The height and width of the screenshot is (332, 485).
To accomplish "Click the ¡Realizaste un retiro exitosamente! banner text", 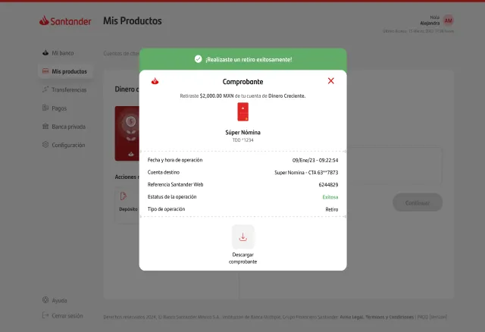I will tap(249, 59).
